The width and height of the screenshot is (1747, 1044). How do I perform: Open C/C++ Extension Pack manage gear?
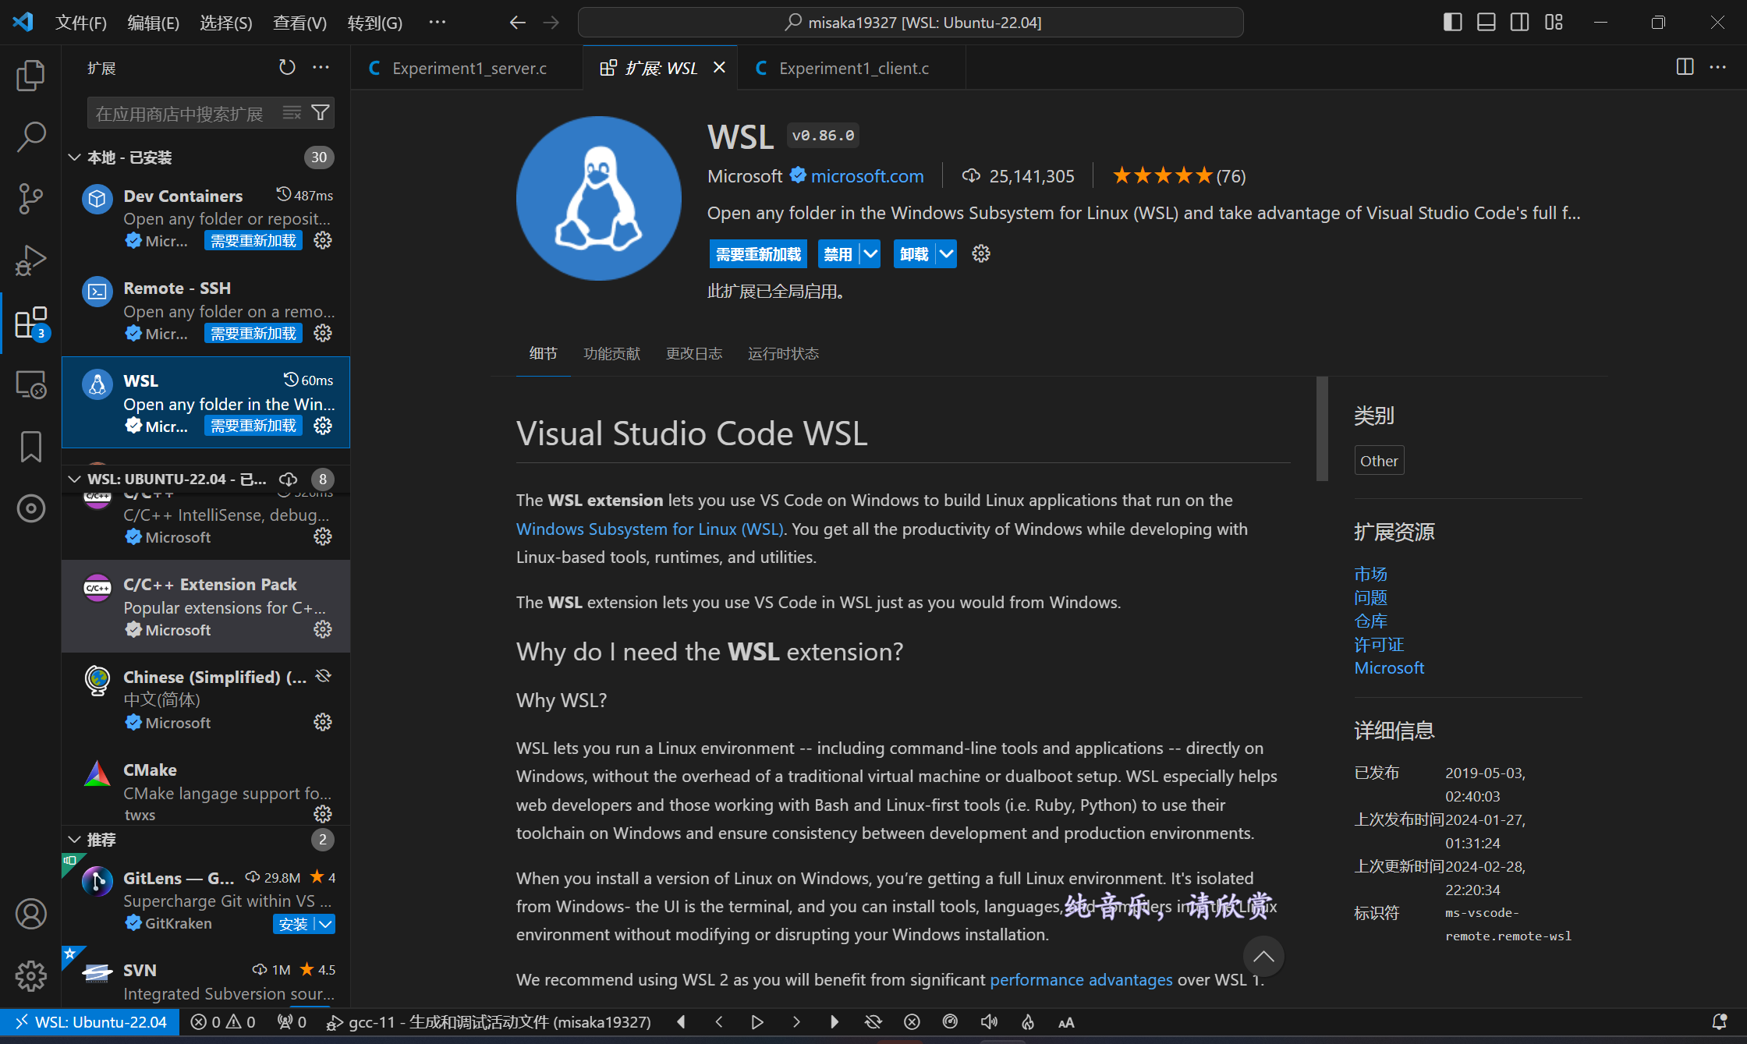point(322,629)
